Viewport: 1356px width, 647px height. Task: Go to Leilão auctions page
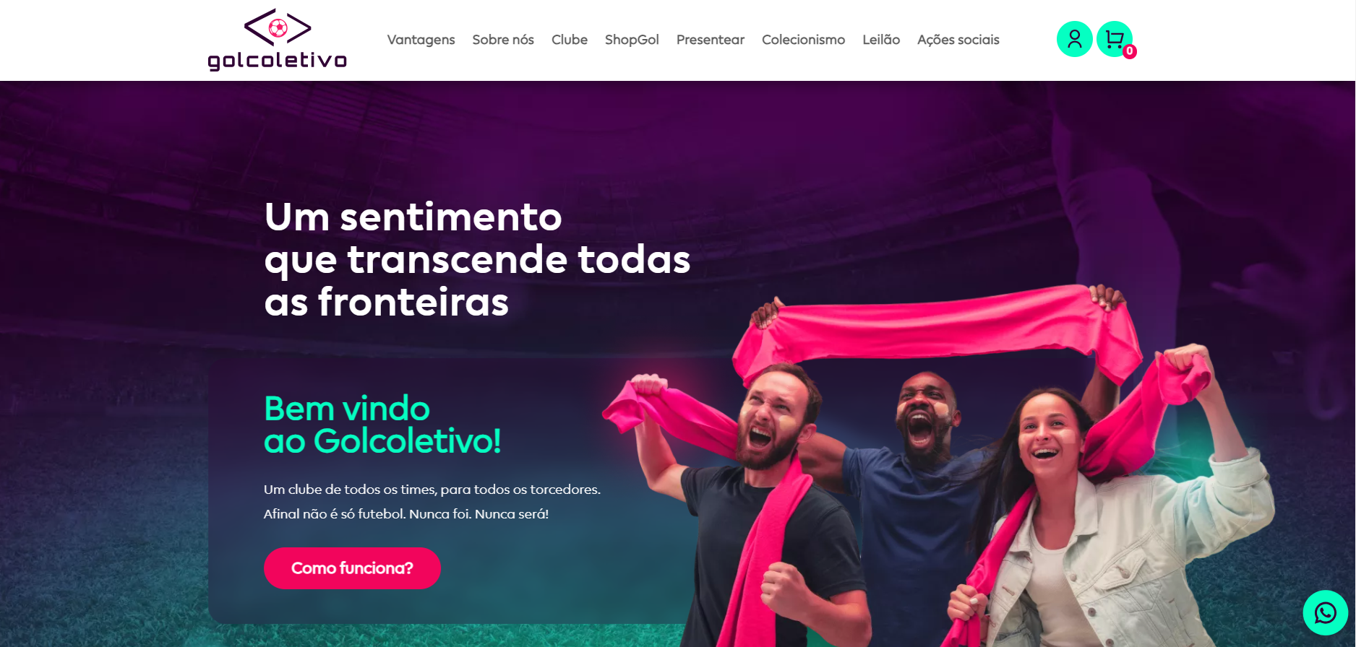[x=881, y=40]
